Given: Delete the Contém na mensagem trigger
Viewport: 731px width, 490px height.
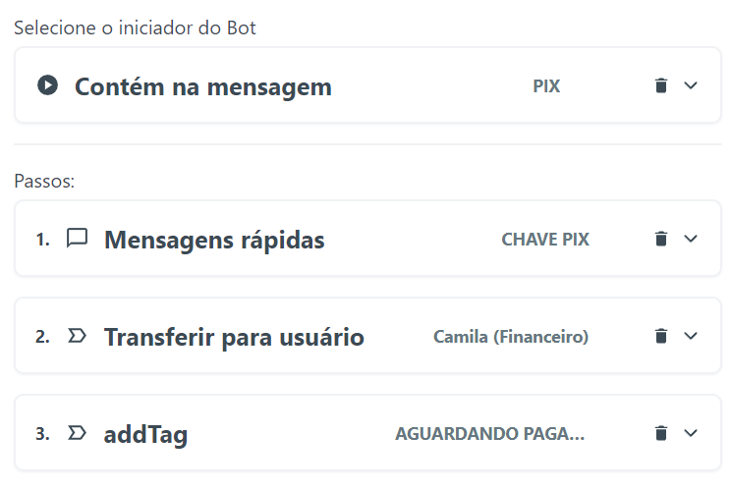Looking at the screenshot, I should coord(661,85).
